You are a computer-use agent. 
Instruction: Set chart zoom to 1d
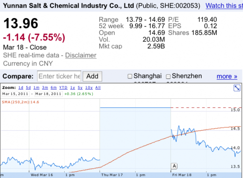click(x=21, y=88)
